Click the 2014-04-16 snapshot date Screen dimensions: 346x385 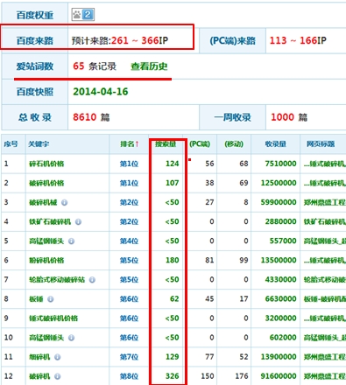[x=101, y=92]
